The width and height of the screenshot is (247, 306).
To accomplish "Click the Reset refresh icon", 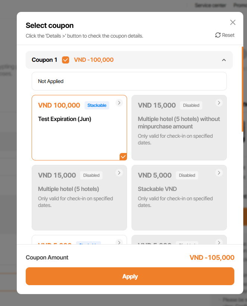I will click(x=218, y=35).
